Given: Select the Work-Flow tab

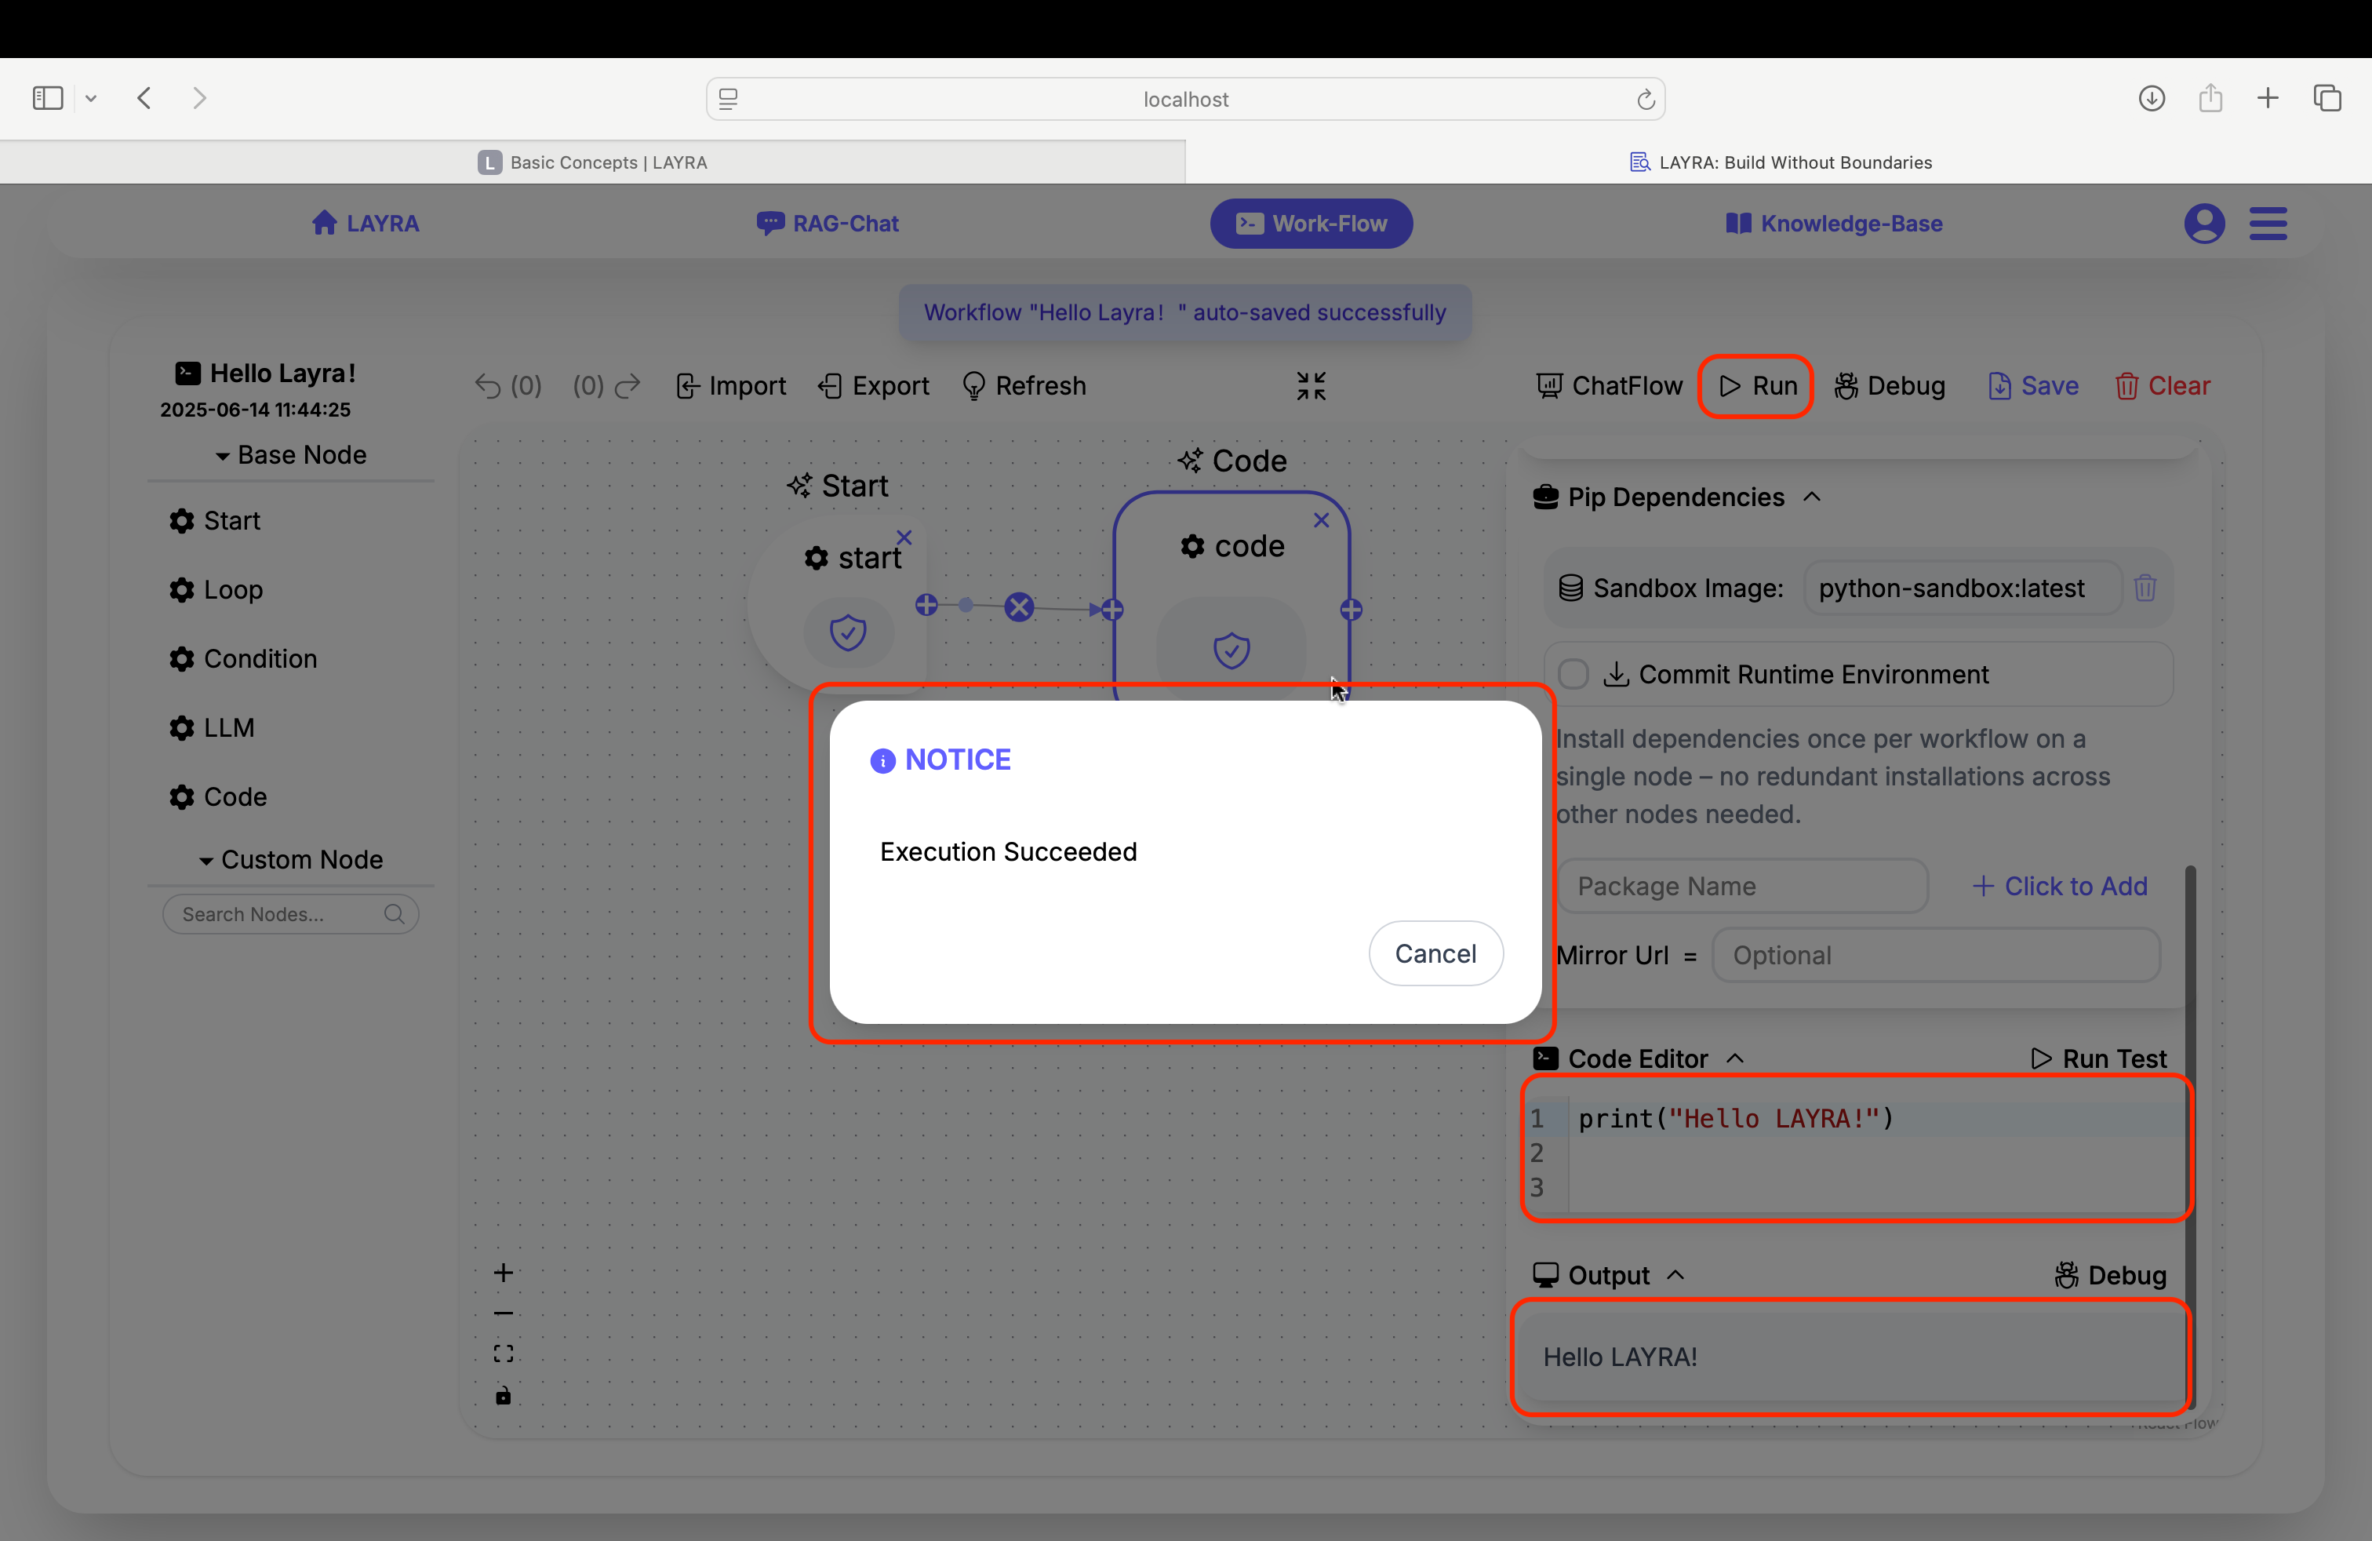Looking at the screenshot, I should 1311,224.
